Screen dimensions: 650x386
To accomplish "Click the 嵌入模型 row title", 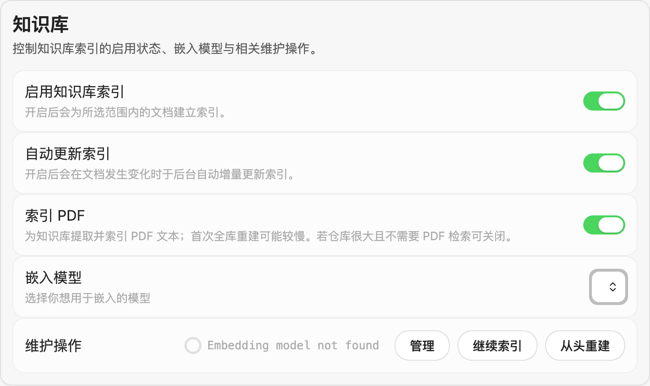I will click(53, 277).
